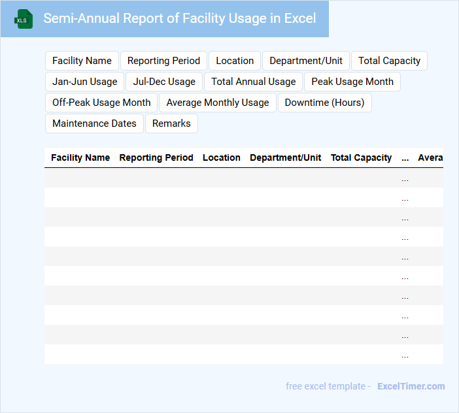The height and width of the screenshot is (413, 459).
Task: Select the Jan-Jun Usage tag
Action: 84,82
